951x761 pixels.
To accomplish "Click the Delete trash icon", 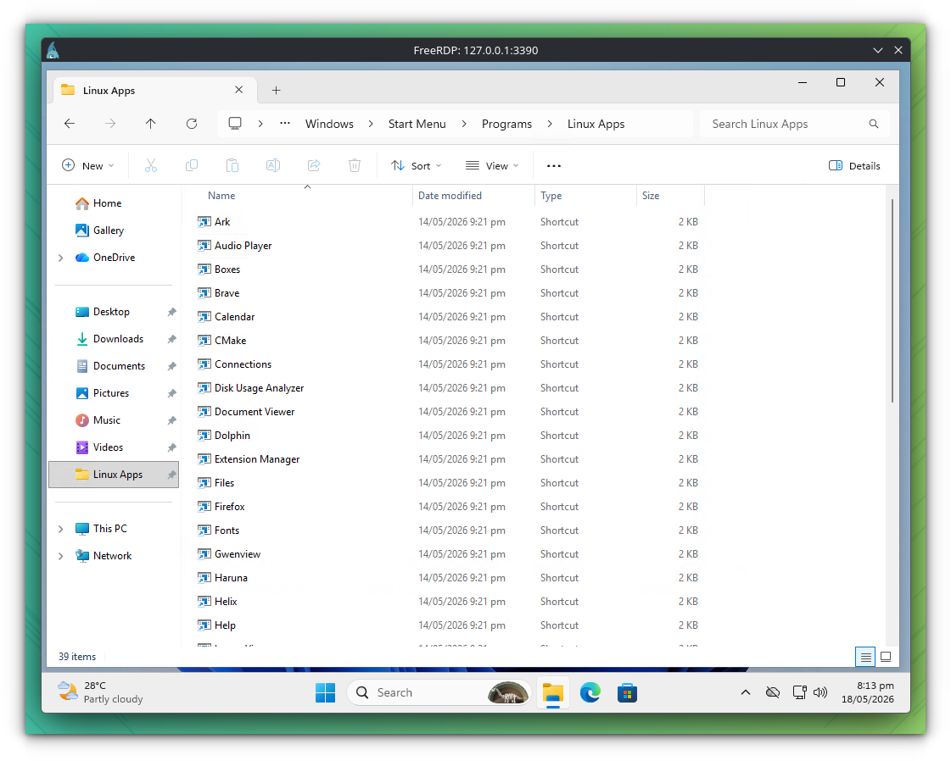I will pyautogui.click(x=355, y=165).
